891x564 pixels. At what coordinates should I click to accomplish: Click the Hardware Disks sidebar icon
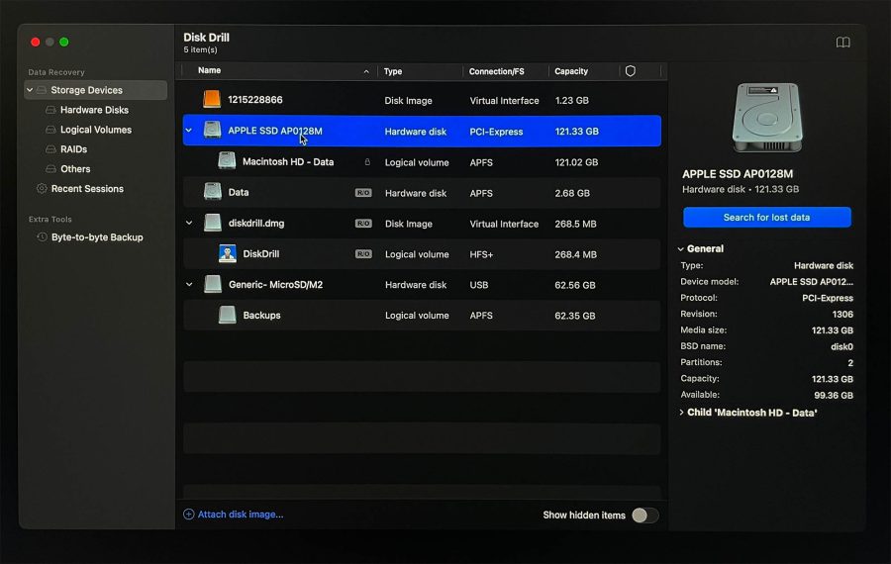coord(50,110)
